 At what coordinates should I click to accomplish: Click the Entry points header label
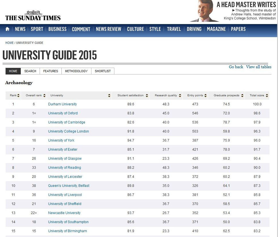tap(195, 95)
